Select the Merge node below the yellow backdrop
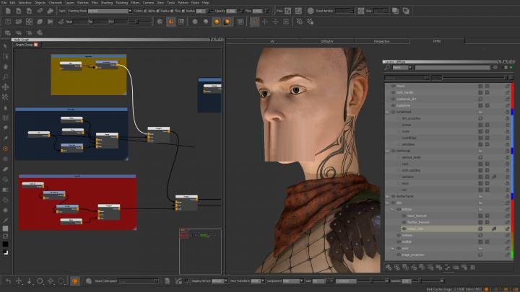 [x=158, y=134]
